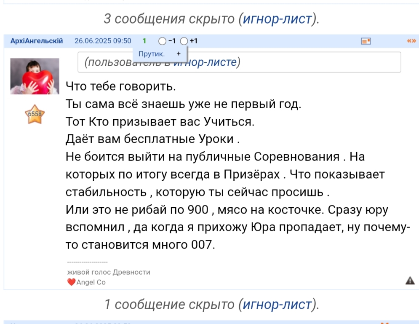The height and width of the screenshot is (324, 419).
Task: Click the + item in the popup
Action: (x=179, y=54)
